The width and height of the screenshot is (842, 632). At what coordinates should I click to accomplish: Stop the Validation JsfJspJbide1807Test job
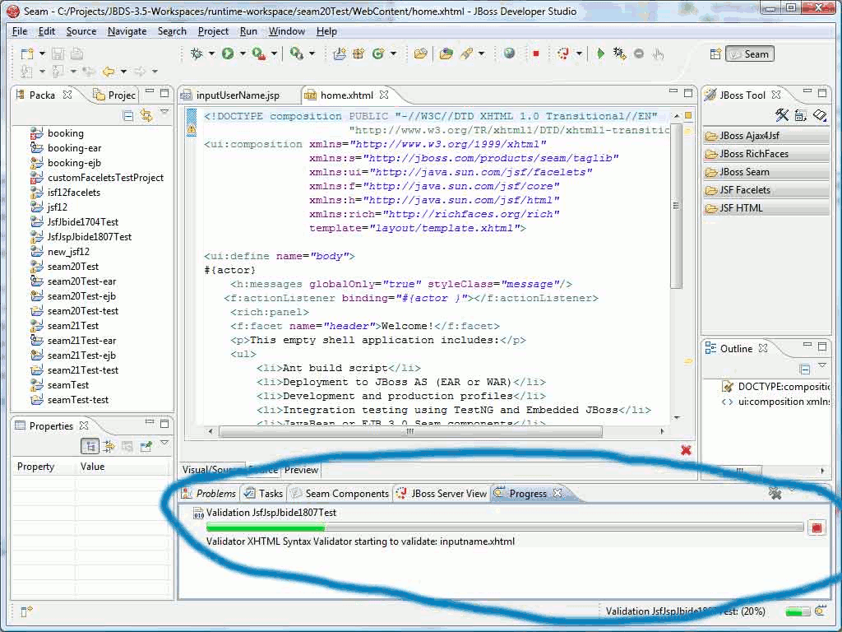[817, 527]
